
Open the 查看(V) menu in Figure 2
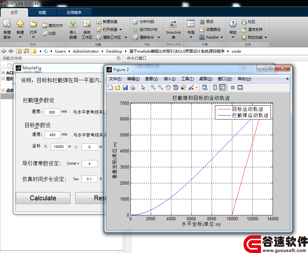(x=152, y=79)
